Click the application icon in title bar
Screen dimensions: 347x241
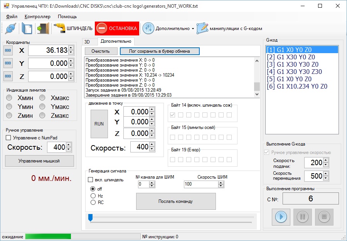(6, 6)
